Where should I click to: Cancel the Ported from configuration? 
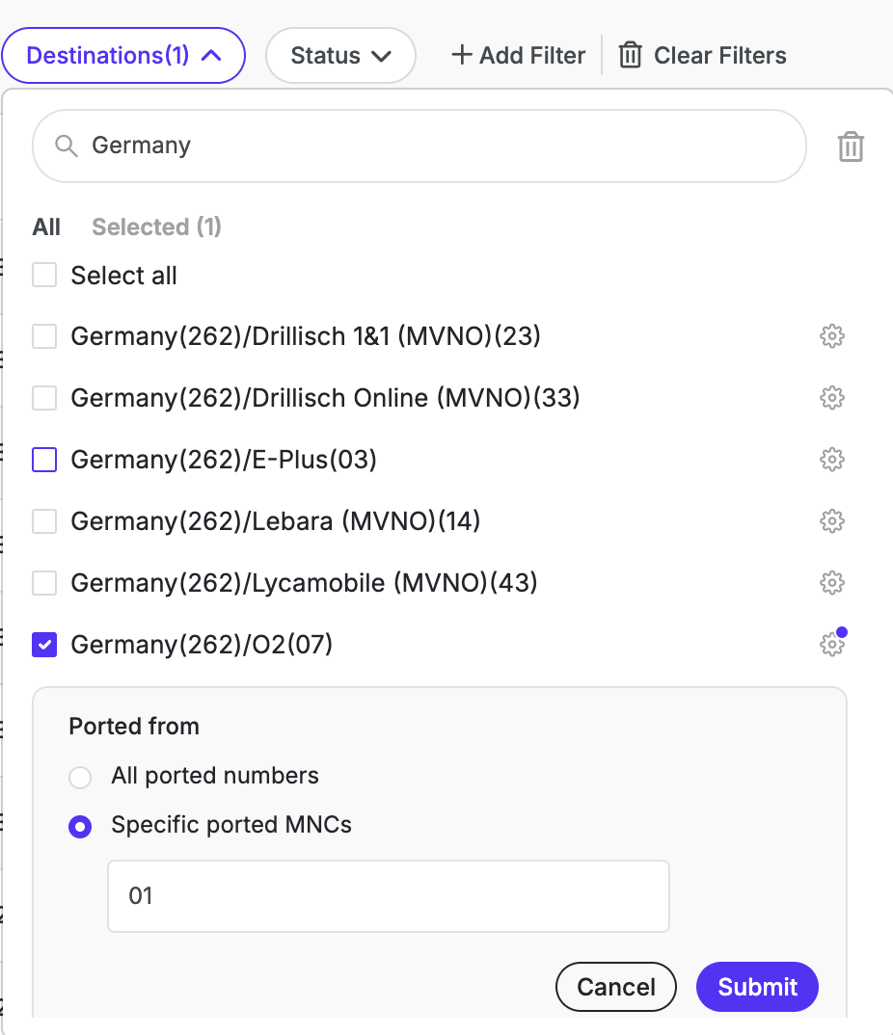click(615, 986)
